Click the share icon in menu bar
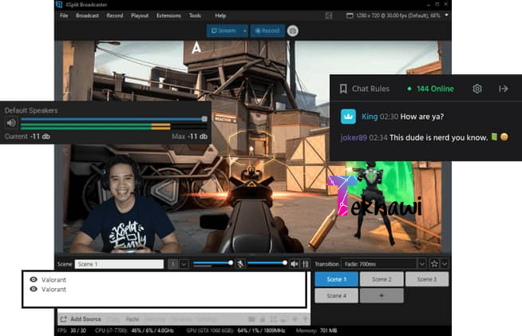This screenshot has width=522, height=336. (x=329, y=16)
